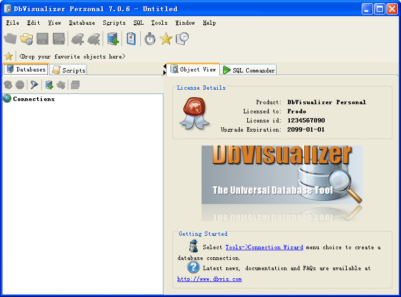Click the clipboard checklist icon in toolbar
The height and width of the screenshot is (297, 401).
(x=131, y=39)
